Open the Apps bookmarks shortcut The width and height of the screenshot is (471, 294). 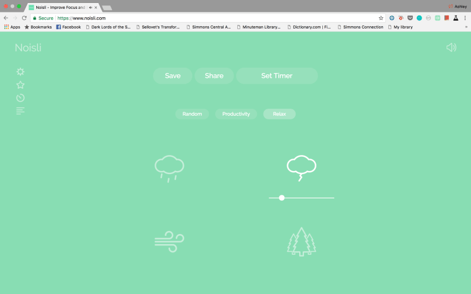click(x=12, y=27)
